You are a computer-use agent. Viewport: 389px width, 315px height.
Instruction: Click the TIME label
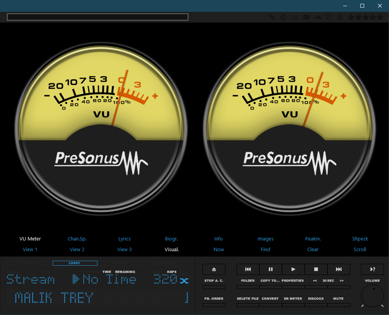107,272
